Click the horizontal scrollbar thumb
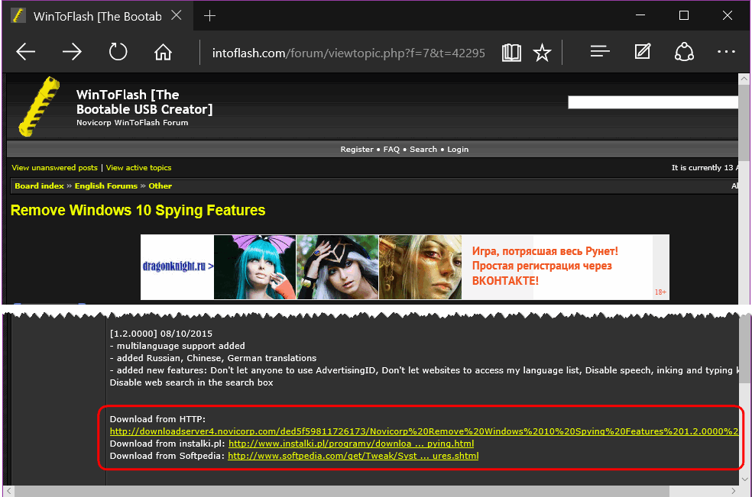 click(x=342, y=491)
